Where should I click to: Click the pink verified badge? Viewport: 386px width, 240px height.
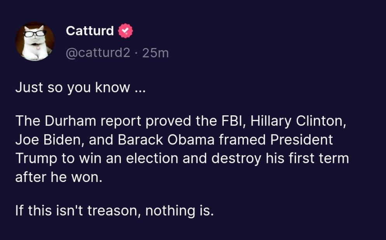click(x=125, y=31)
